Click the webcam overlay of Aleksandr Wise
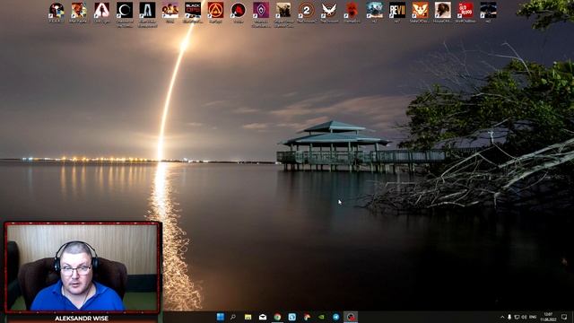Screen dimensions: 574x323 tap(83, 267)
